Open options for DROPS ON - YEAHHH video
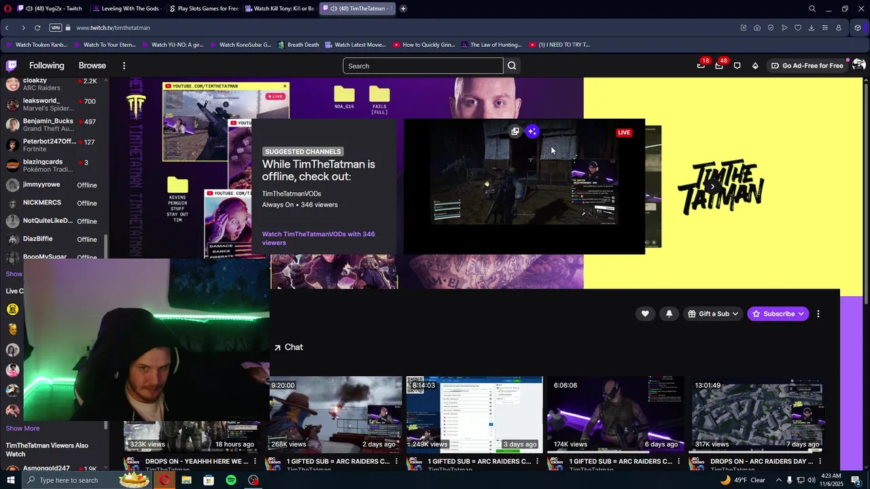Screen dimensions: 870x489 (254, 462)
